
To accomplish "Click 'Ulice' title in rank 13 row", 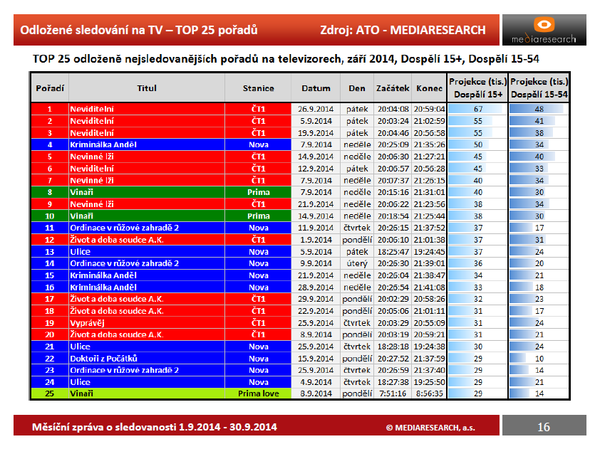I will tap(80, 252).
